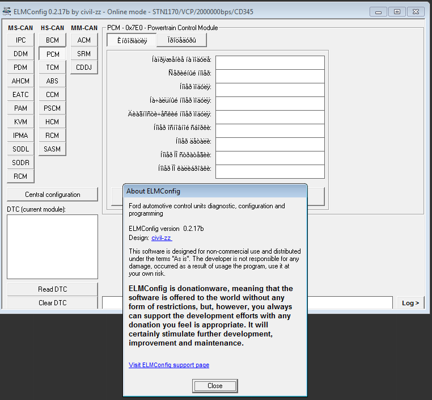Viewport: 432px width, 400px height.
Task: Open the PSCM module
Action: 52,108
